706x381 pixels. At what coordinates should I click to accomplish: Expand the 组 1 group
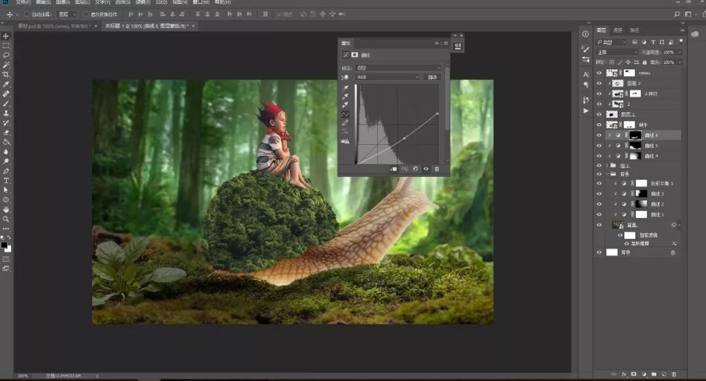click(x=607, y=165)
